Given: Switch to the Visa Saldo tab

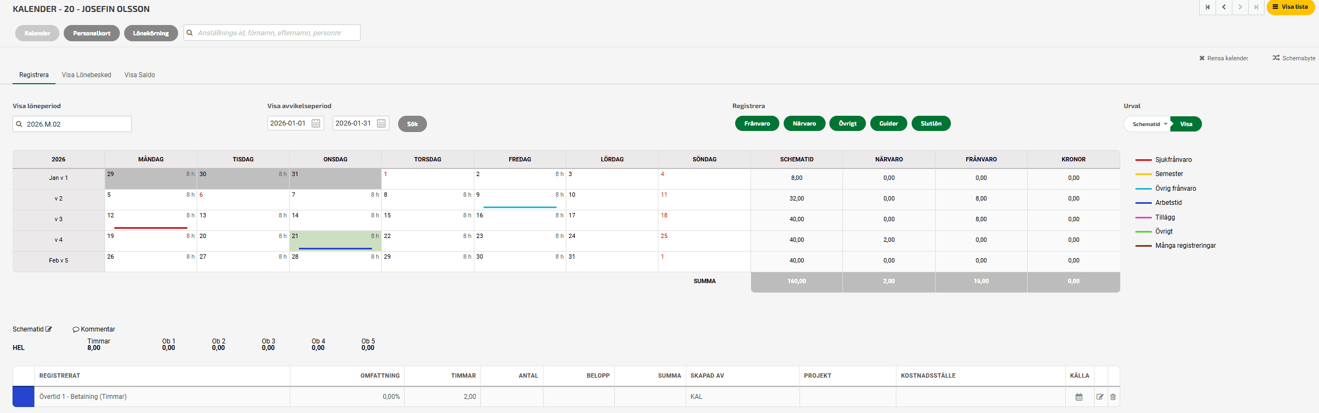Looking at the screenshot, I should [139, 75].
